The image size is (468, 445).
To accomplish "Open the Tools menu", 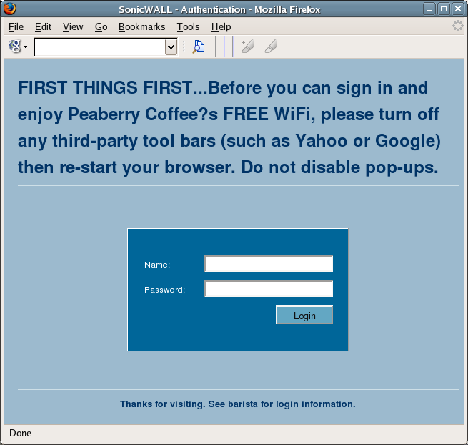I will point(189,26).
